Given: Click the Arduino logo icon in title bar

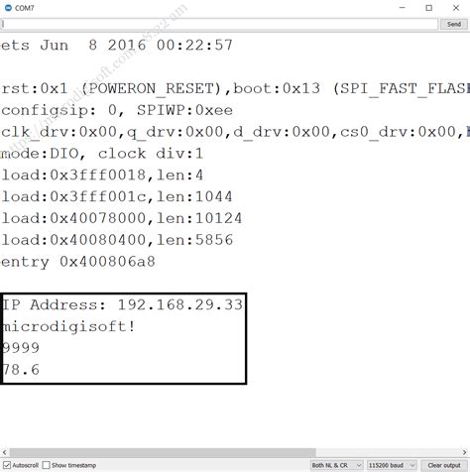Looking at the screenshot, I should coord(8,8).
